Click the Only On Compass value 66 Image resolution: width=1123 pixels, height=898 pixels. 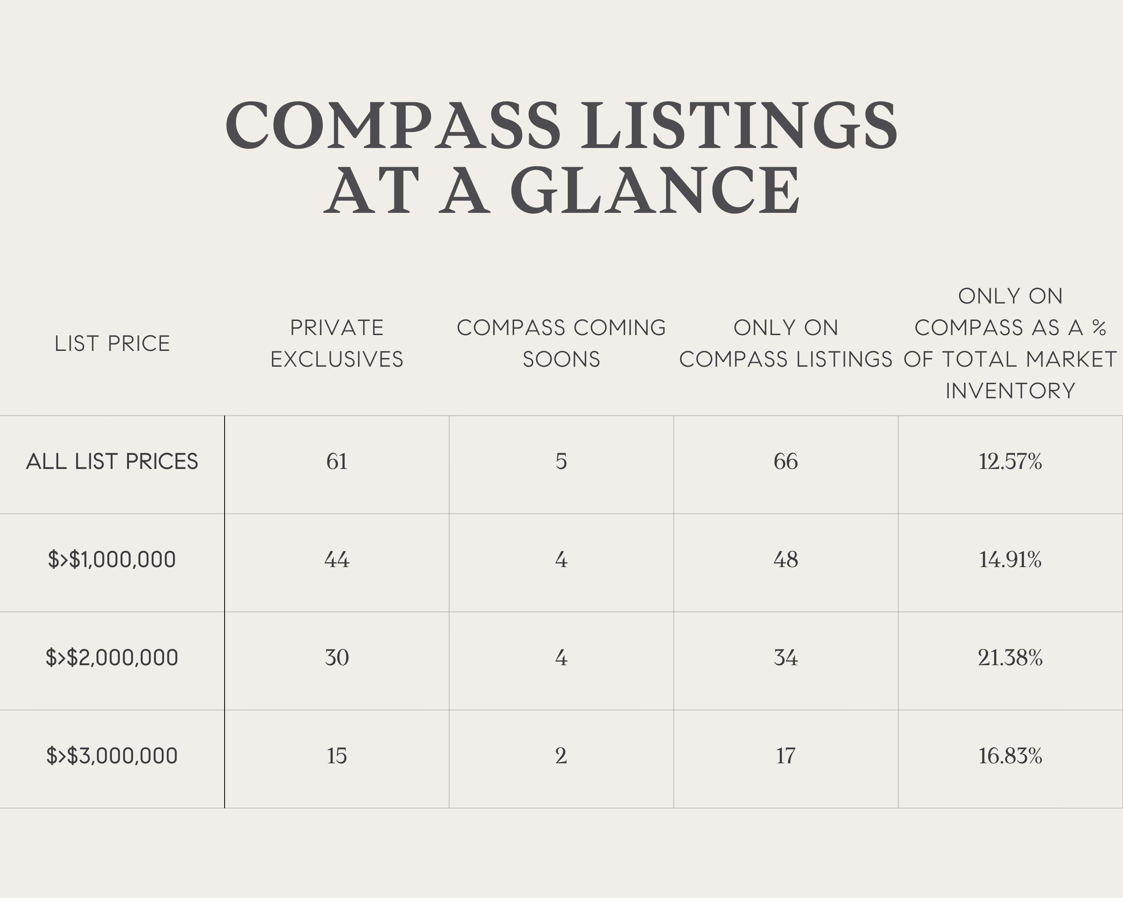click(785, 462)
